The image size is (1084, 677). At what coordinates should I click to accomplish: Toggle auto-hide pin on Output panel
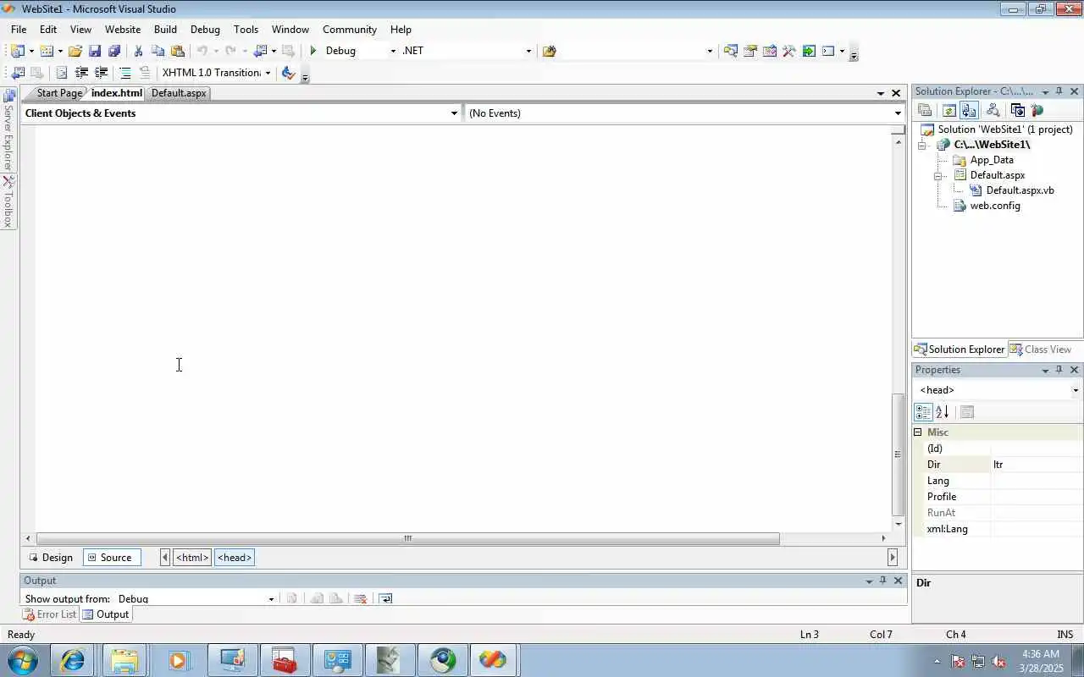pos(883,581)
